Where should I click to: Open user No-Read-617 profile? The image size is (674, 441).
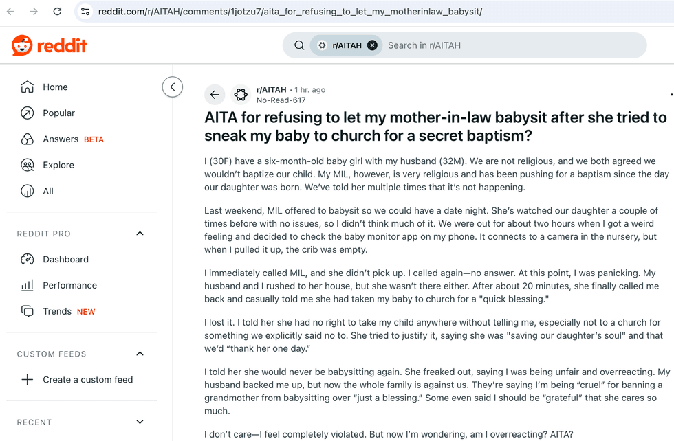(281, 100)
